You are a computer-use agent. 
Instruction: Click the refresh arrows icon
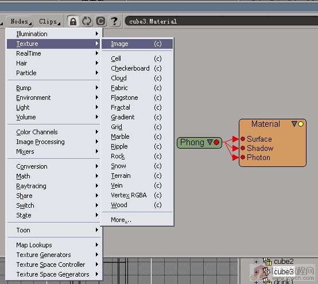point(87,21)
